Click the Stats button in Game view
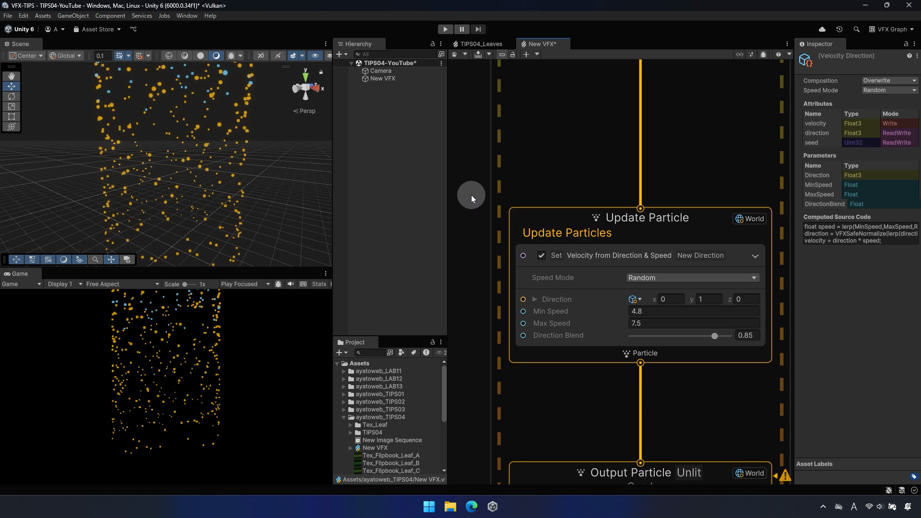Screen dimensions: 921x518 click(x=319, y=284)
